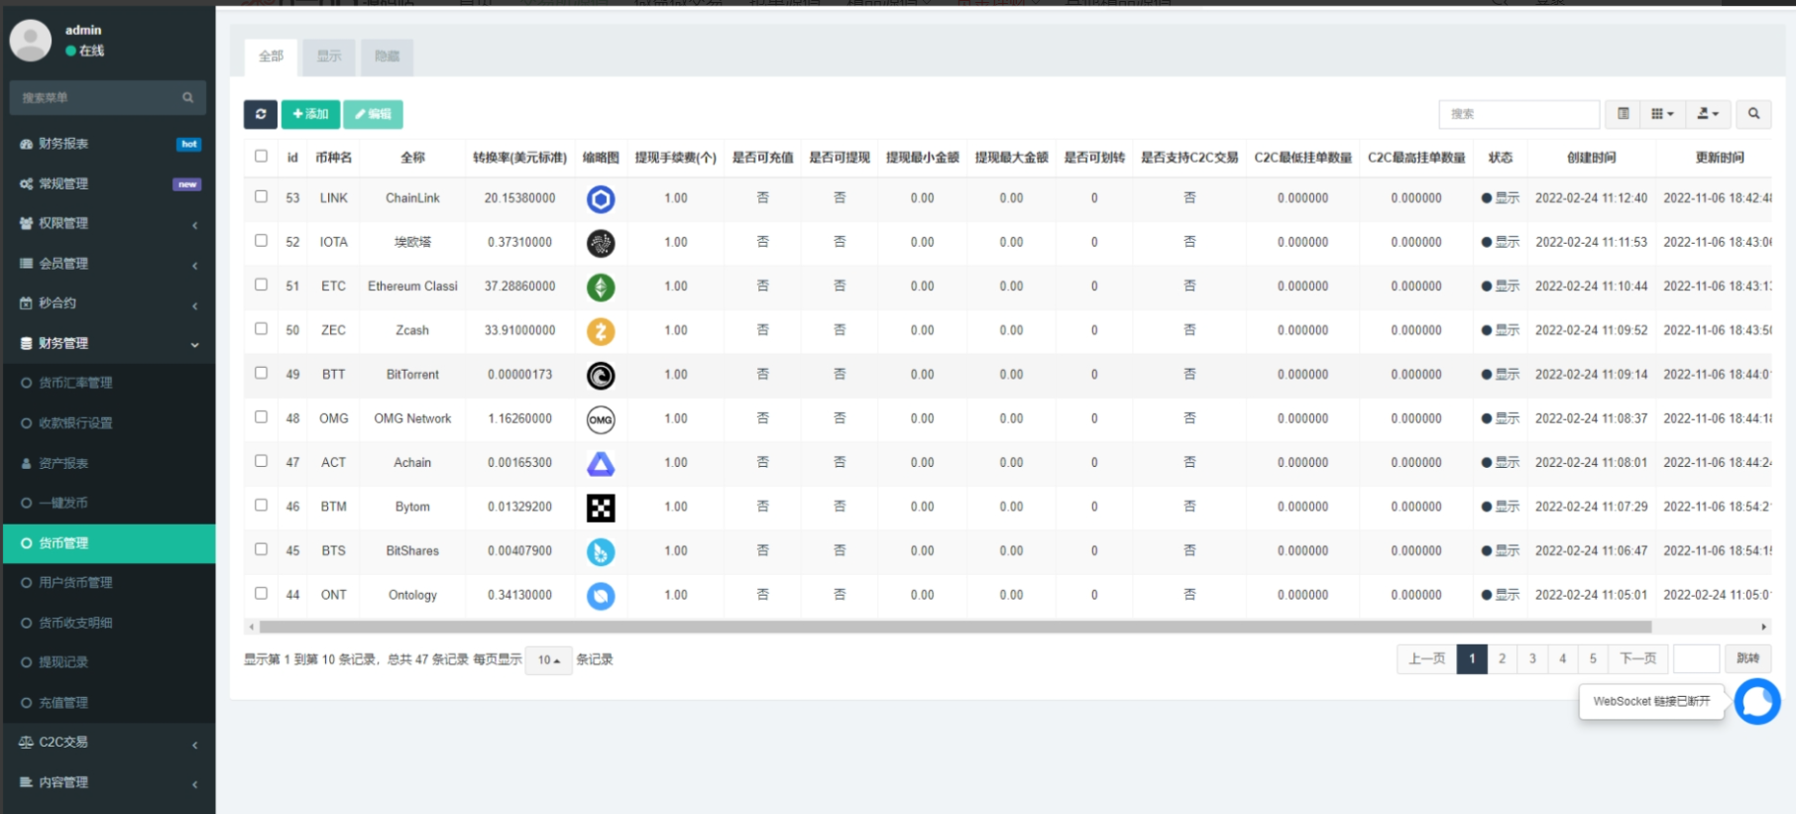Go to page 2 in pagination
Image resolution: width=1796 pixels, height=814 pixels.
point(1502,659)
